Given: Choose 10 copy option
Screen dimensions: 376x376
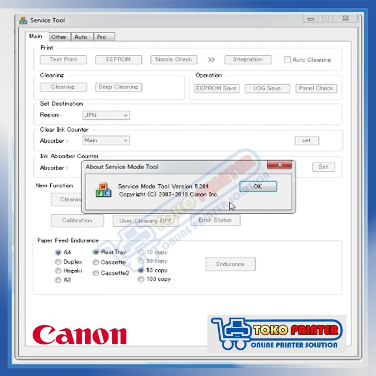Looking at the screenshot, I should click(x=141, y=252).
